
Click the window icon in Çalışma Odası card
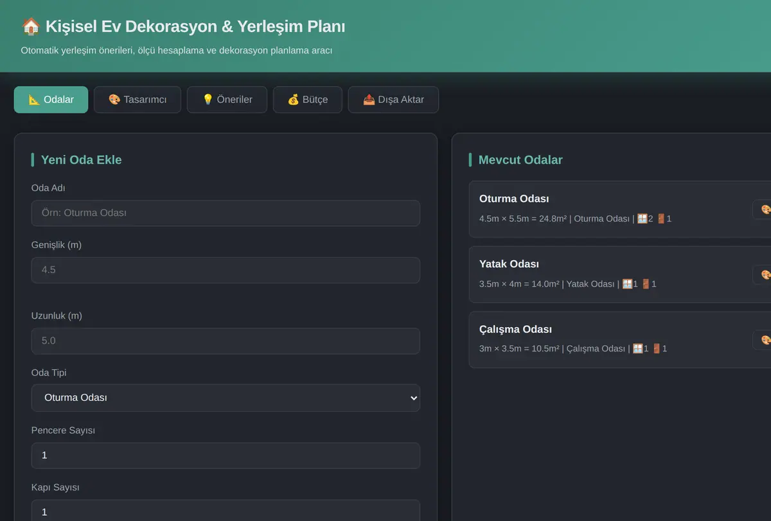637,348
